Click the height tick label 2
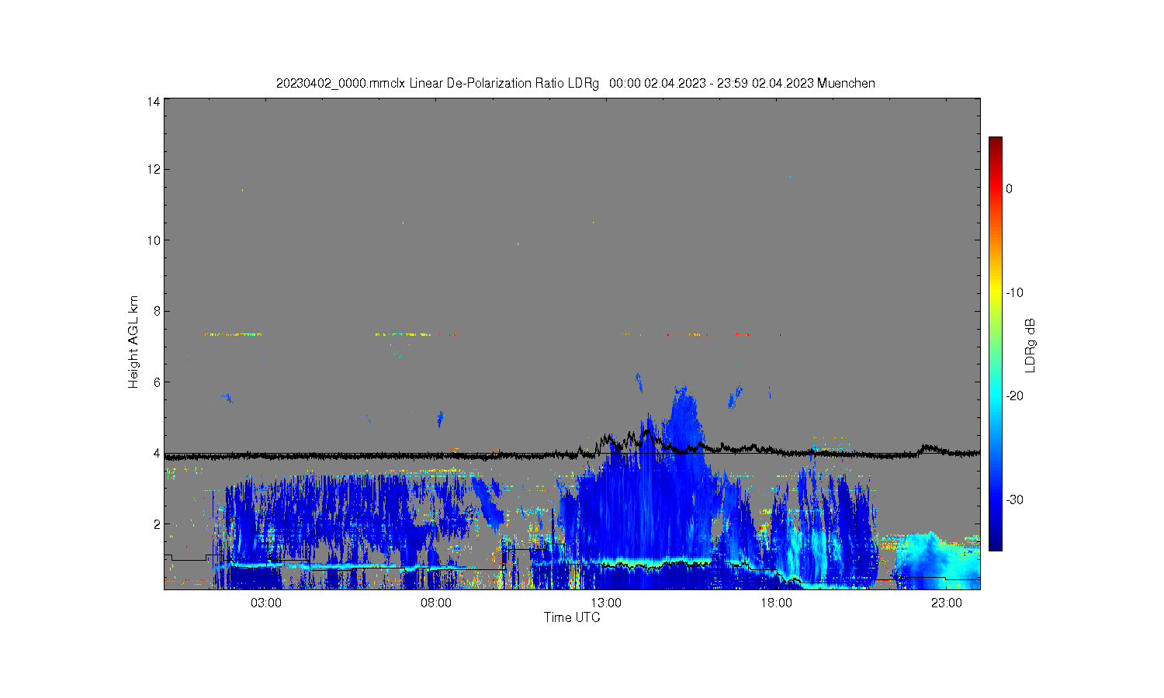Screen dimensions: 1164x698 [x=157, y=524]
